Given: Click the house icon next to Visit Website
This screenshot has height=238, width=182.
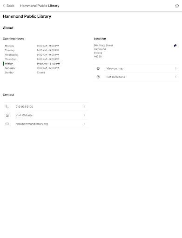Looking at the screenshot, I should click(7, 115).
